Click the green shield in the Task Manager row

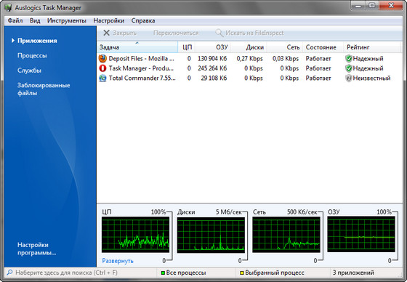[349, 68]
